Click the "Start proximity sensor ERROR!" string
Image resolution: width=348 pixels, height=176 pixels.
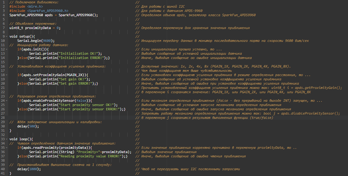(x=90, y=109)
